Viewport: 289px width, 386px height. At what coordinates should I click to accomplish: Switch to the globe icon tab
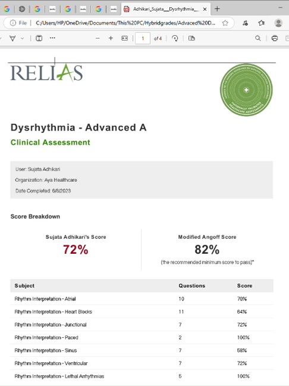pyautogui.click(x=22, y=9)
